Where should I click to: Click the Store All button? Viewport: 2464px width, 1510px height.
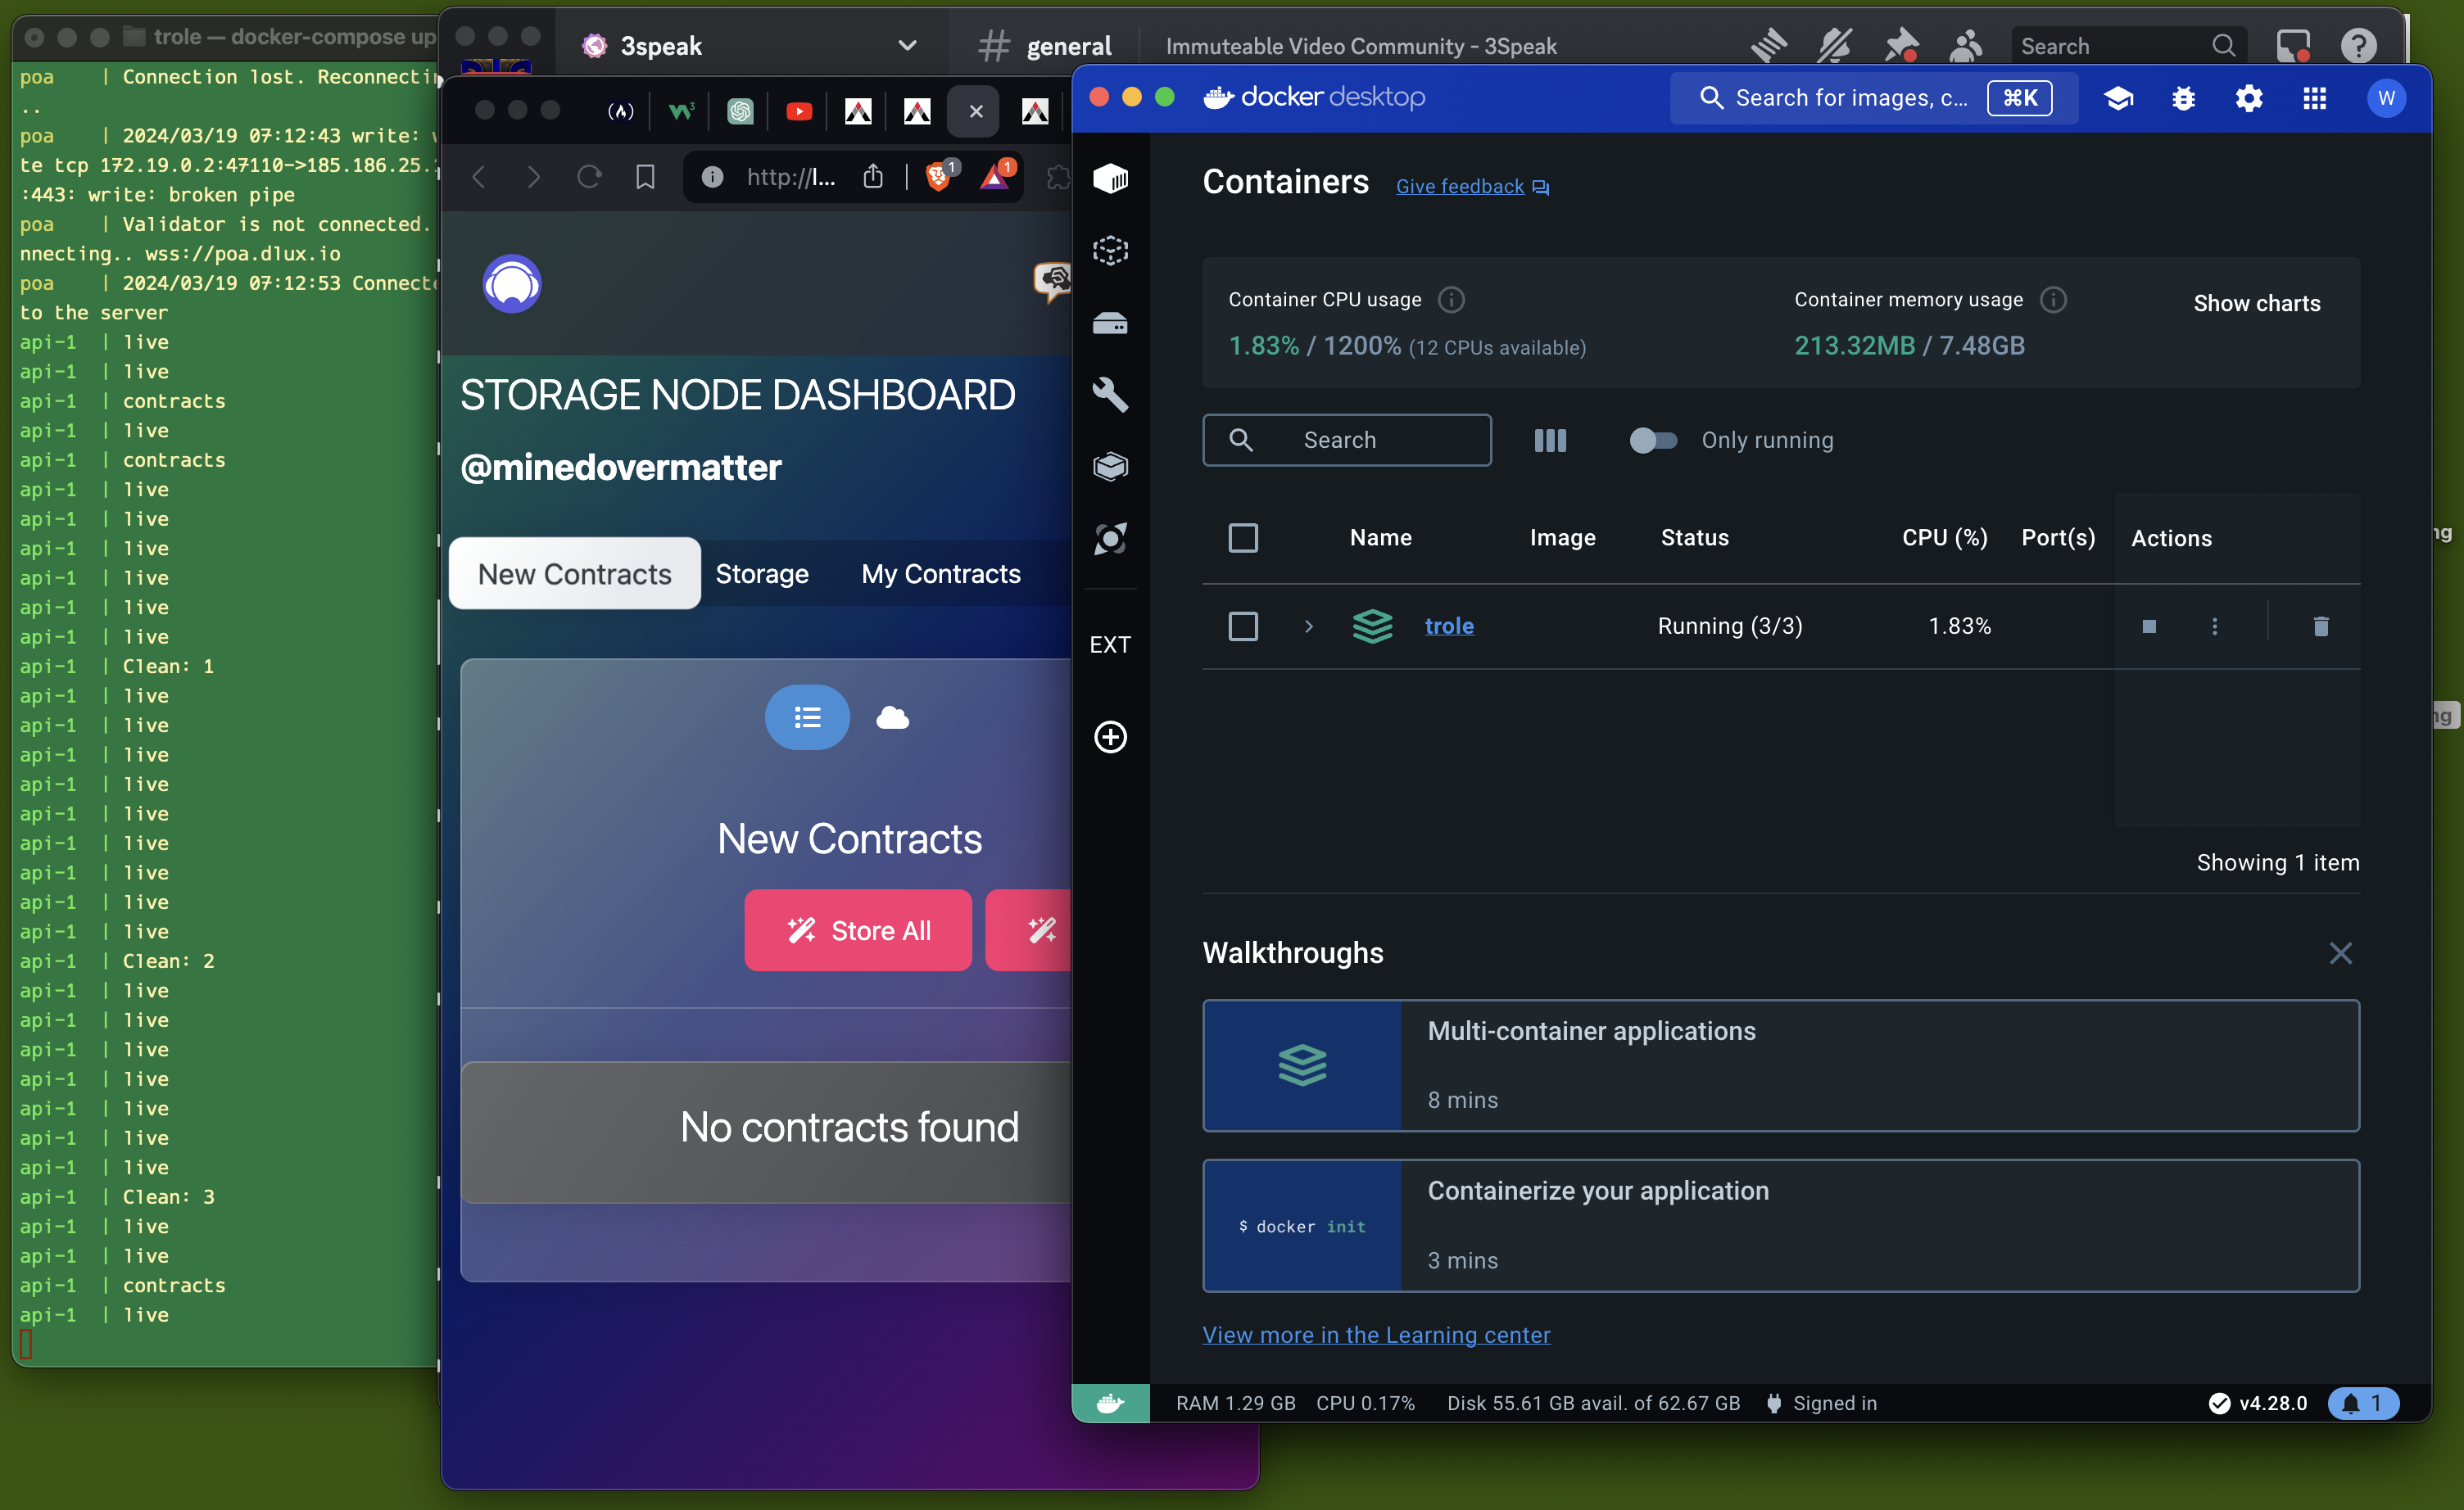[x=858, y=930]
